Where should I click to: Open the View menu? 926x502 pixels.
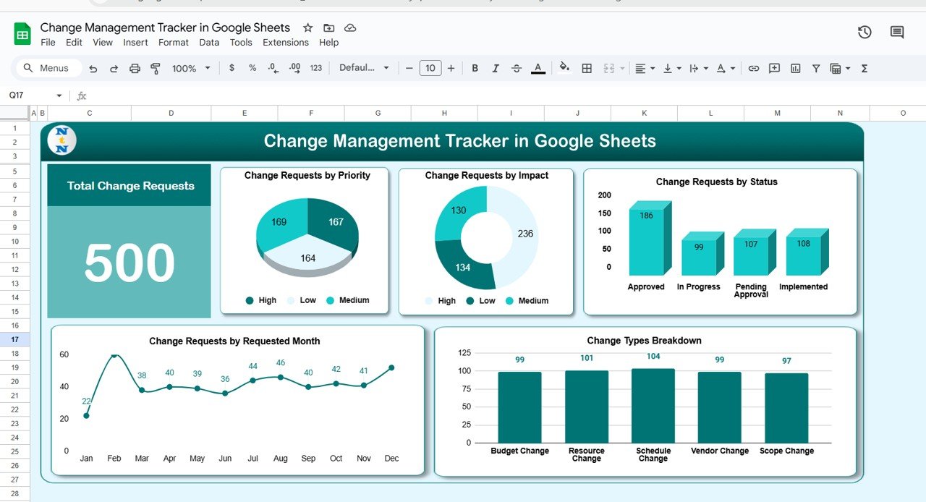tap(103, 43)
